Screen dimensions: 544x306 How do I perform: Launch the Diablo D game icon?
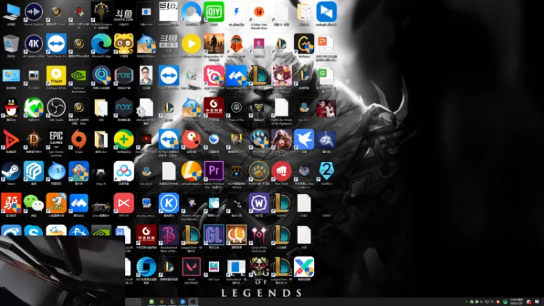33,139
